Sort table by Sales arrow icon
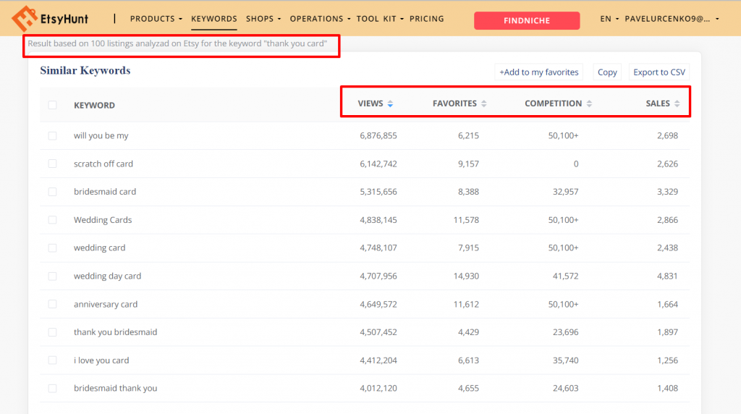Image resolution: width=741 pixels, height=414 pixels. [677, 104]
